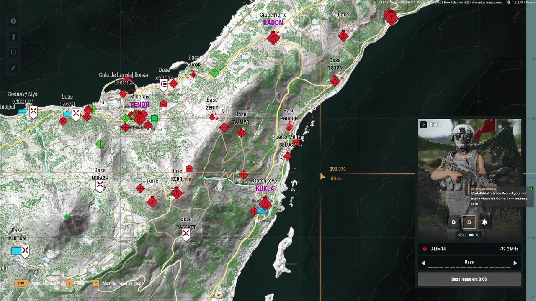Click the Sosnovy Mys location label
This screenshot has width=536, height=301.
pyautogui.click(x=23, y=94)
